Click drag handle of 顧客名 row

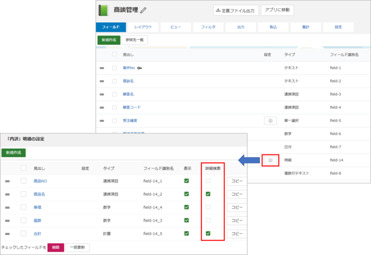coord(102,95)
